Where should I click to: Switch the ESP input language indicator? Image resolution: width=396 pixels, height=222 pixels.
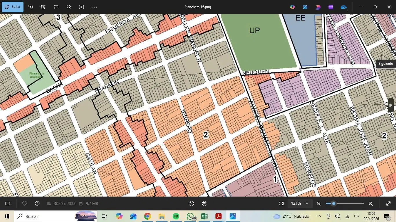click(357, 216)
